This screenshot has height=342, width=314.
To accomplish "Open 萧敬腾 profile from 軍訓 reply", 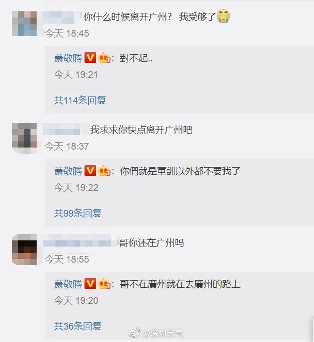I will (x=68, y=171).
